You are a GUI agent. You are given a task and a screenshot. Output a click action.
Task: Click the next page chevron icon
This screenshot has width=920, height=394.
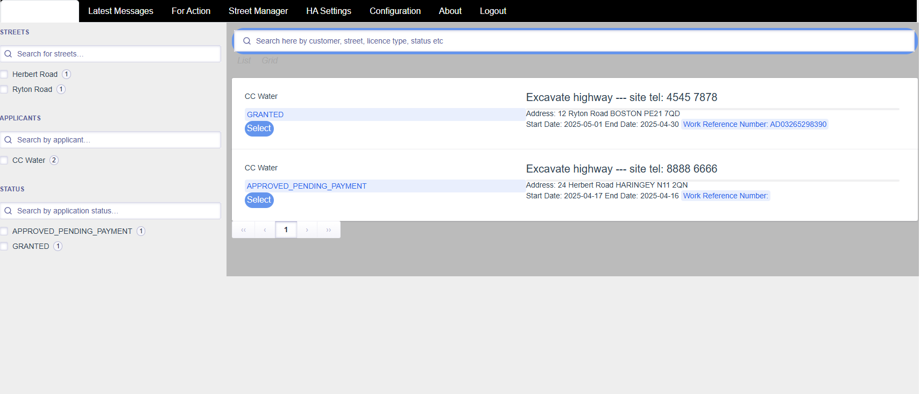click(307, 230)
